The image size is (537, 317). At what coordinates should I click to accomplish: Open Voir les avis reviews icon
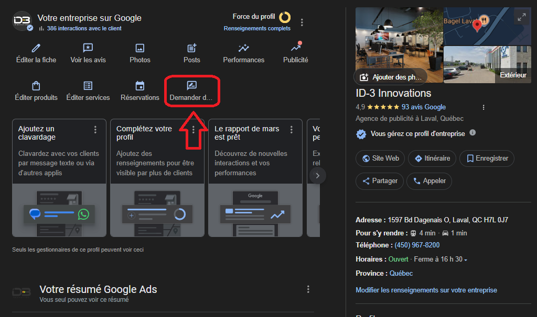[x=88, y=49]
